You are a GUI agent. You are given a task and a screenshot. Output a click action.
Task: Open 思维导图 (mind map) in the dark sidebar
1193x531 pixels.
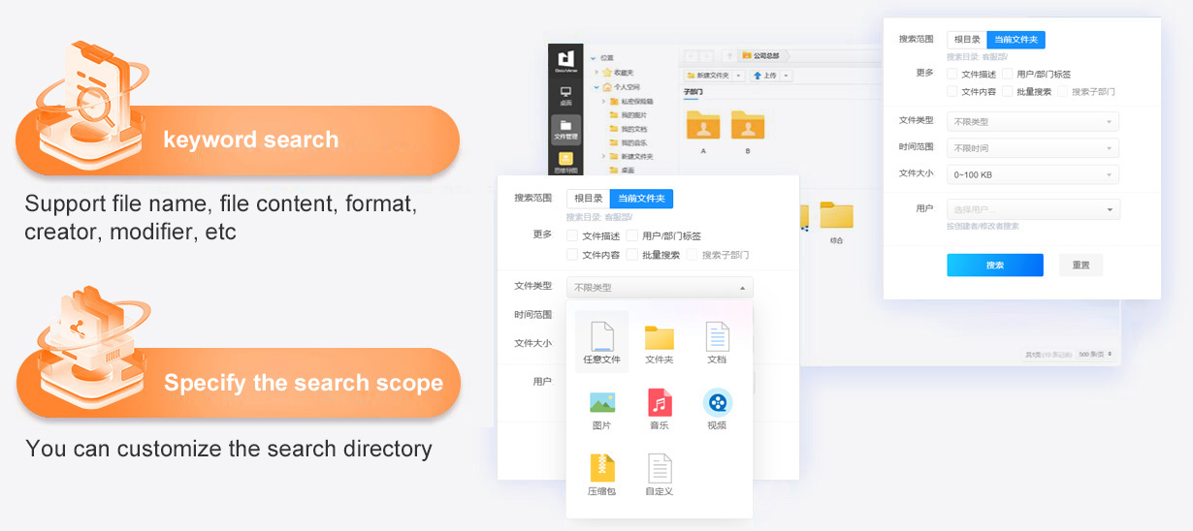tap(565, 160)
